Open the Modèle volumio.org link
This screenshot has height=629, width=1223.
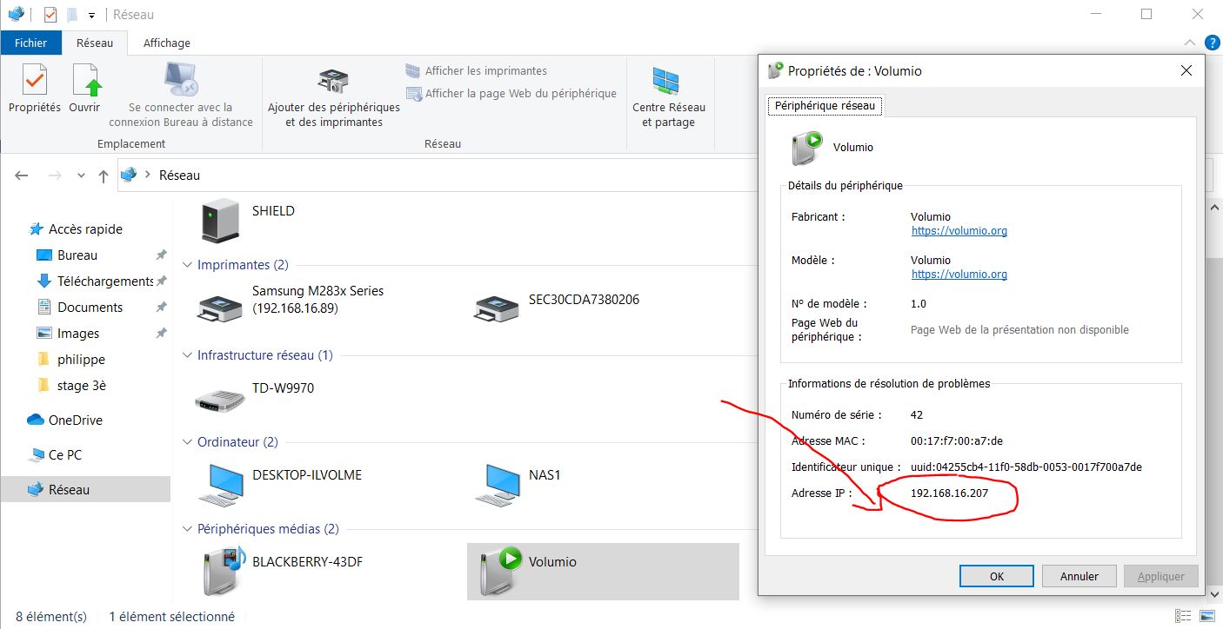pyautogui.click(x=959, y=275)
